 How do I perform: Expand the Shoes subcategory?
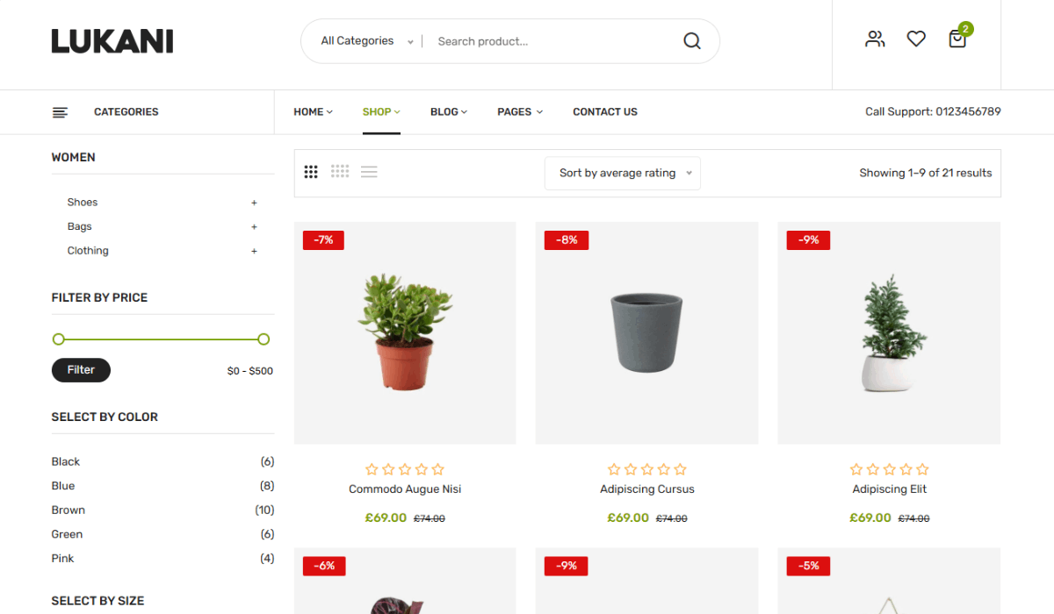(254, 203)
